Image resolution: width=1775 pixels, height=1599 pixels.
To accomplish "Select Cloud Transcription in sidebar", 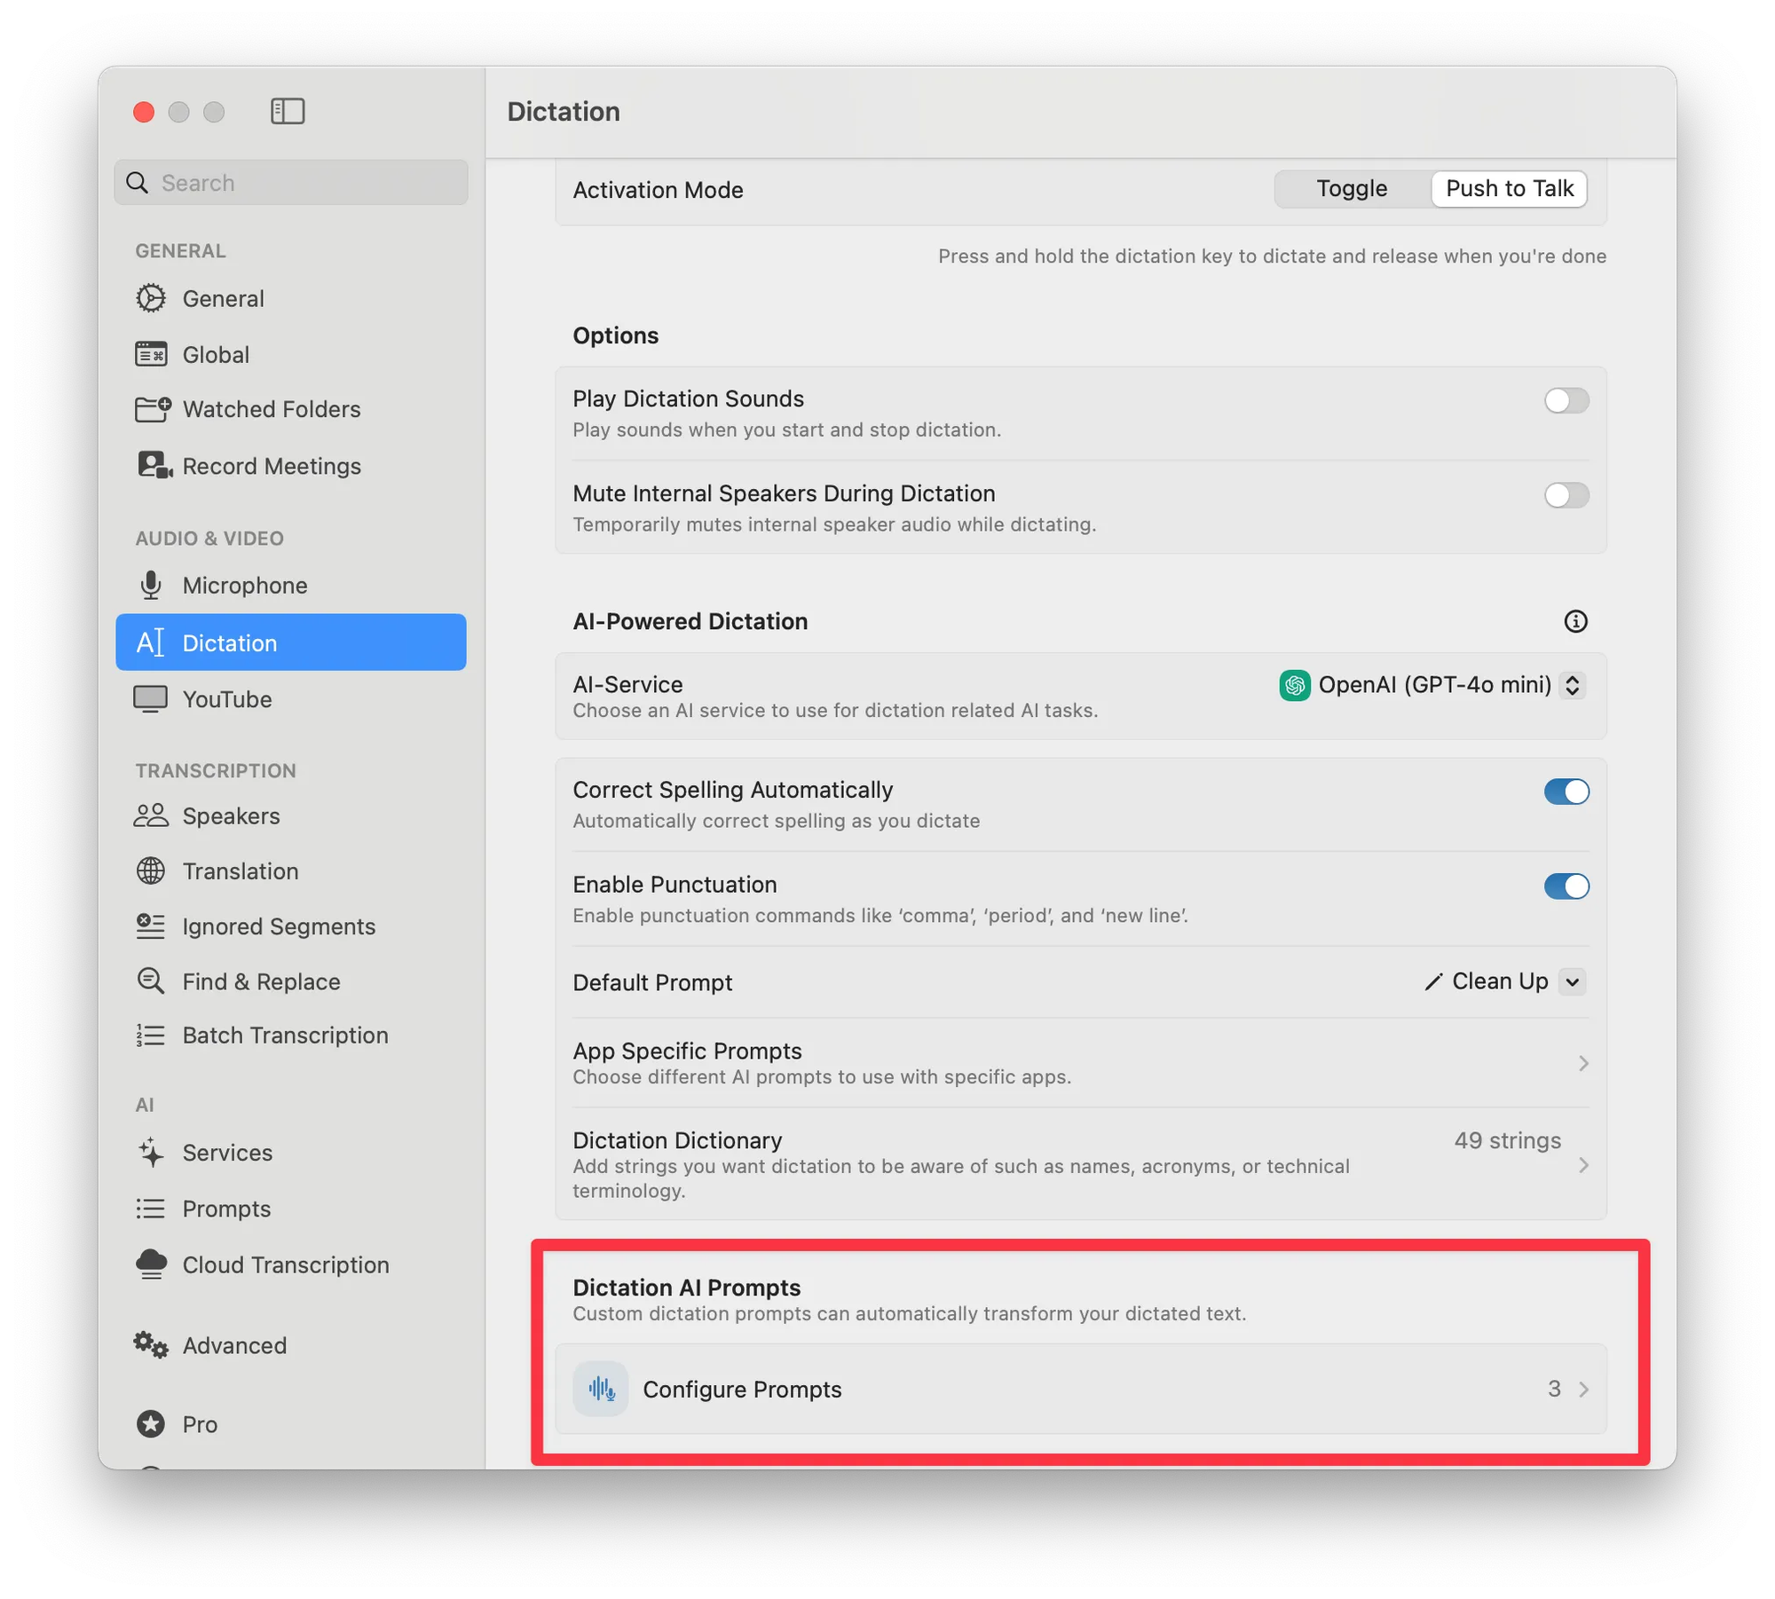I will [x=285, y=1264].
